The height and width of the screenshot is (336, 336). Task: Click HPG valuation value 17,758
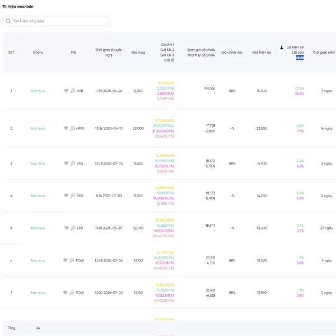(x=211, y=126)
